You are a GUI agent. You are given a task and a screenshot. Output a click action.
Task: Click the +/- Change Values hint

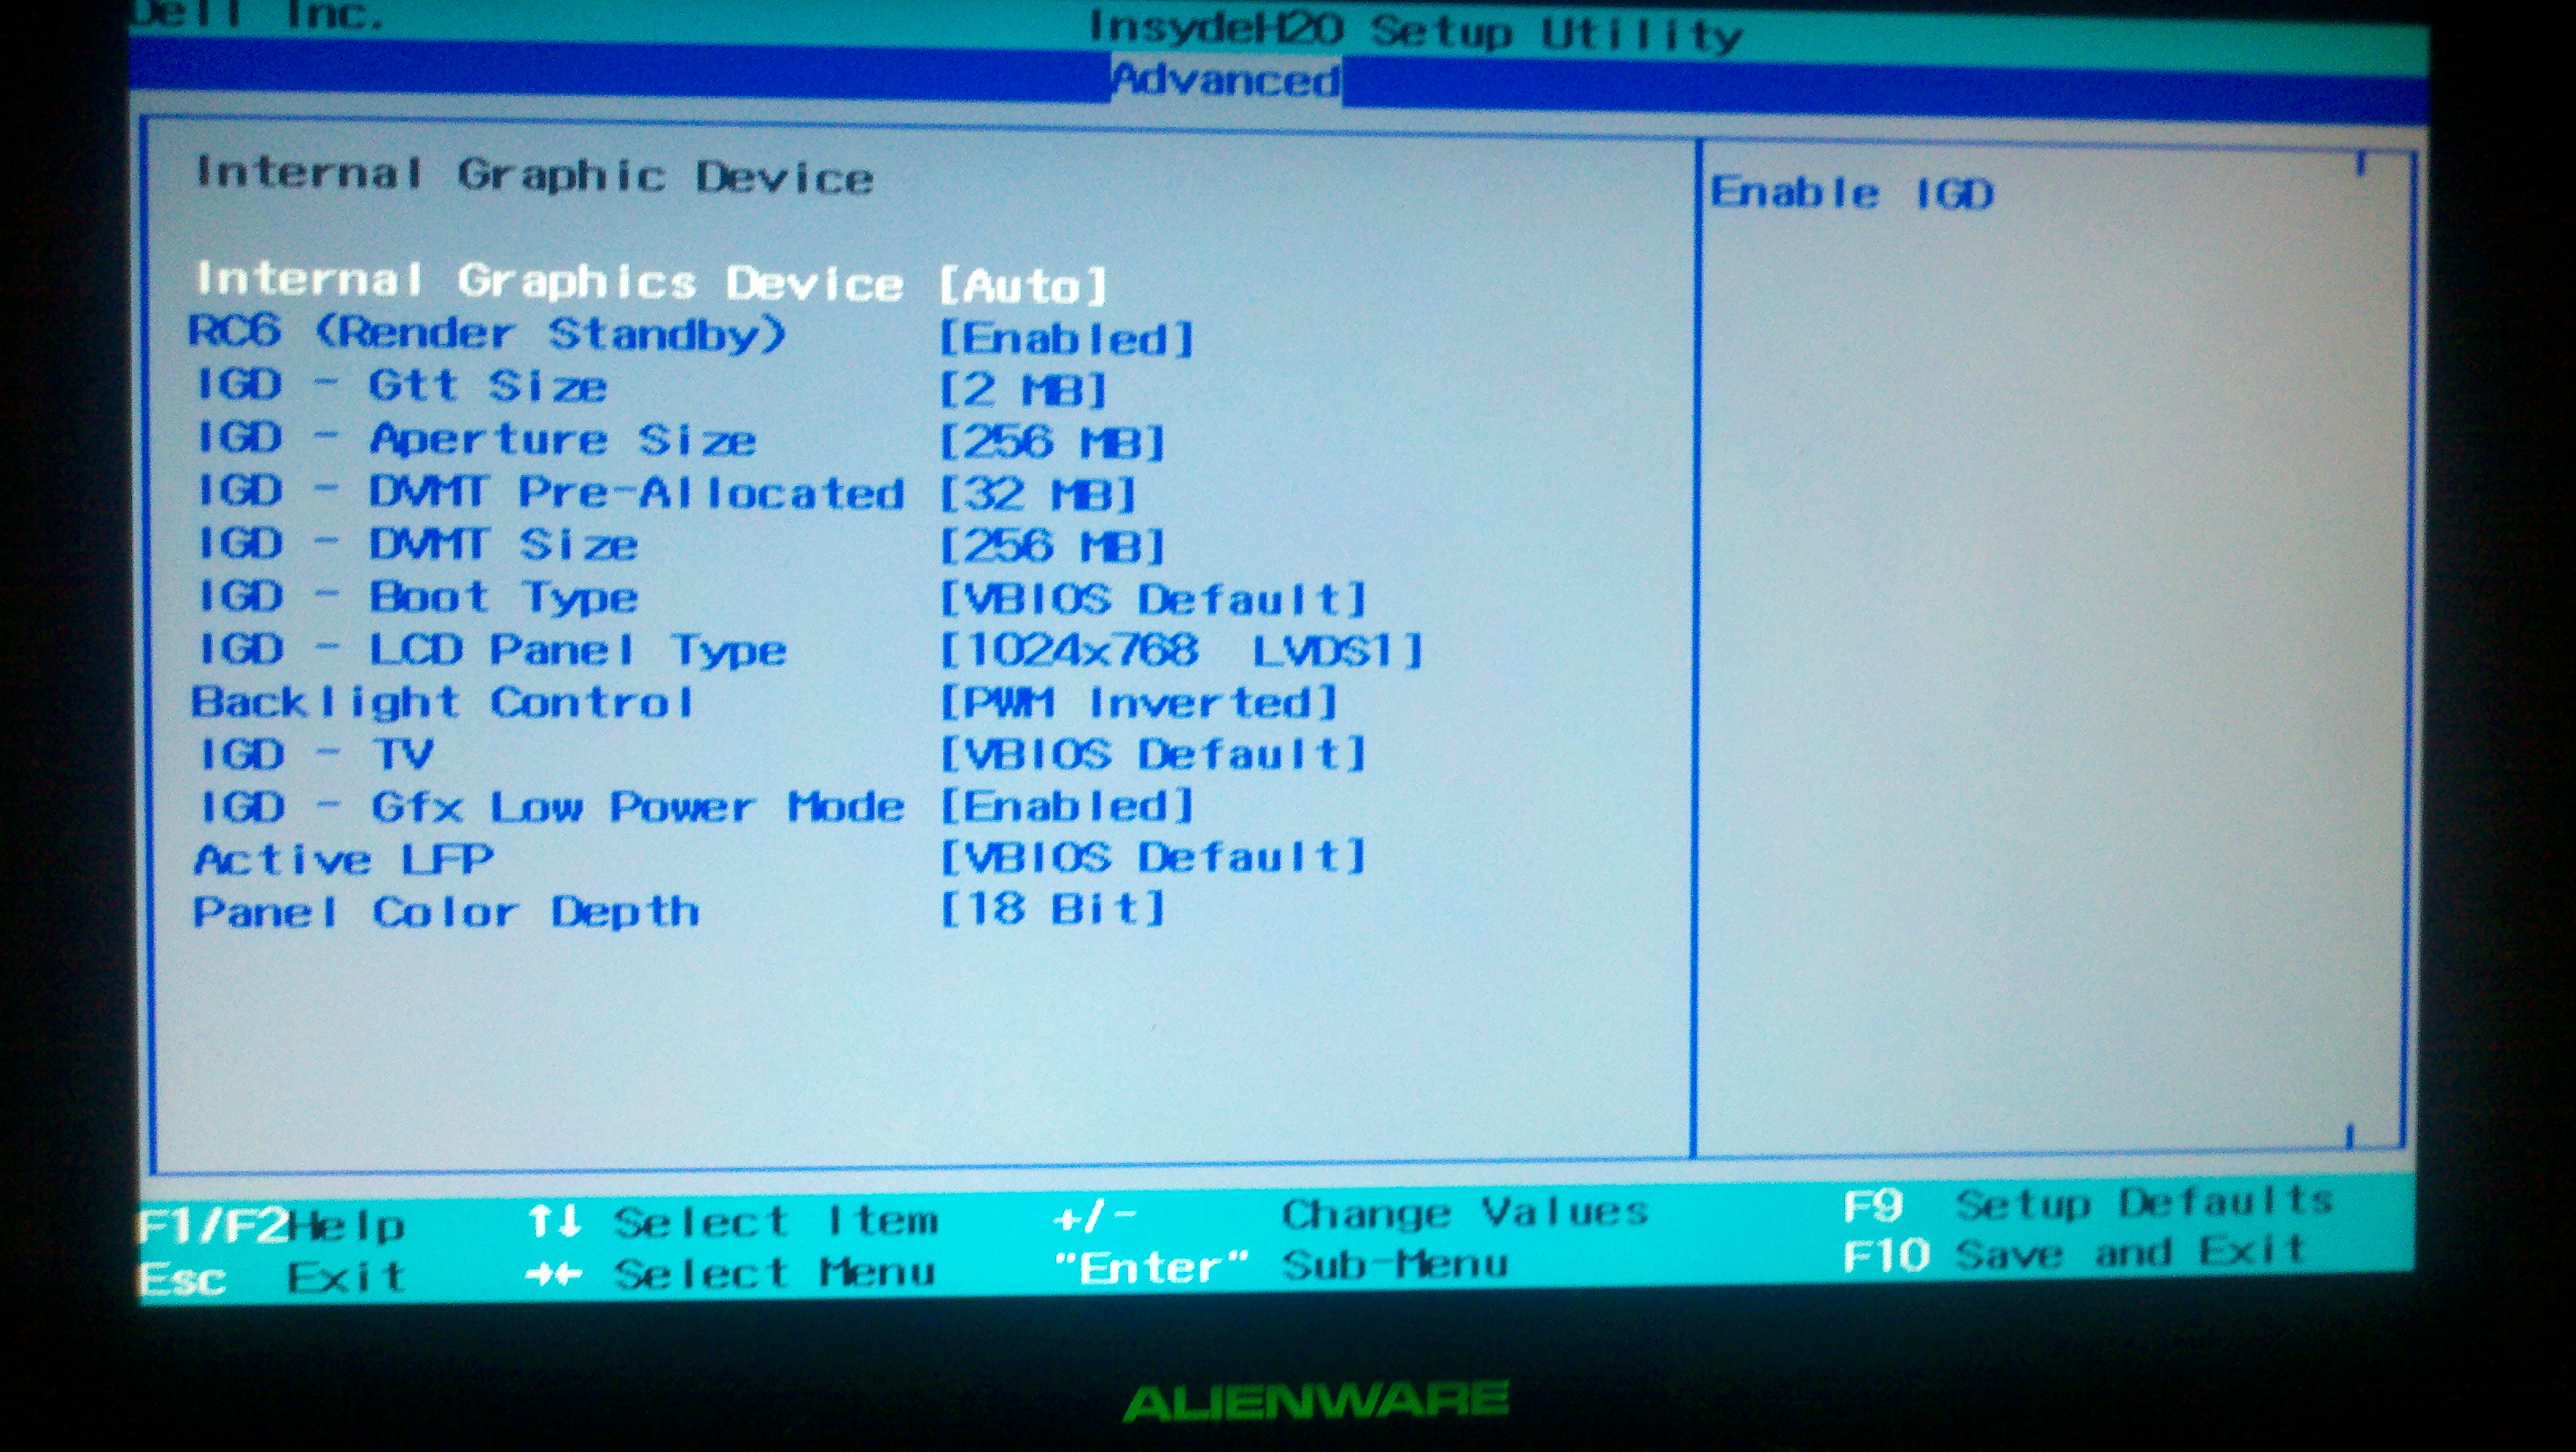pos(1350,1215)
